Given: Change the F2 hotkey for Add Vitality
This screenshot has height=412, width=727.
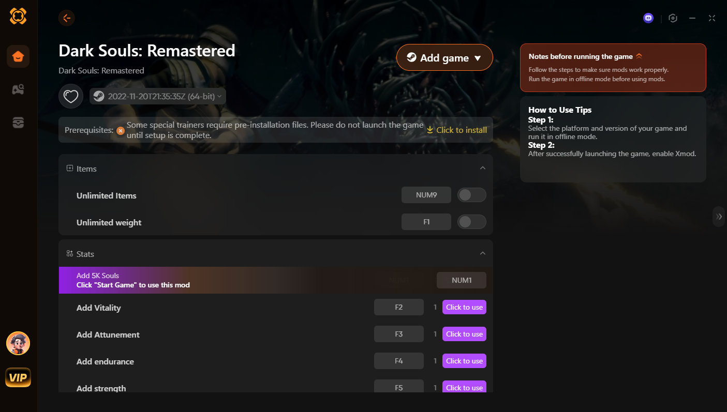Looking at the screenshot, I should coord(399,307).
